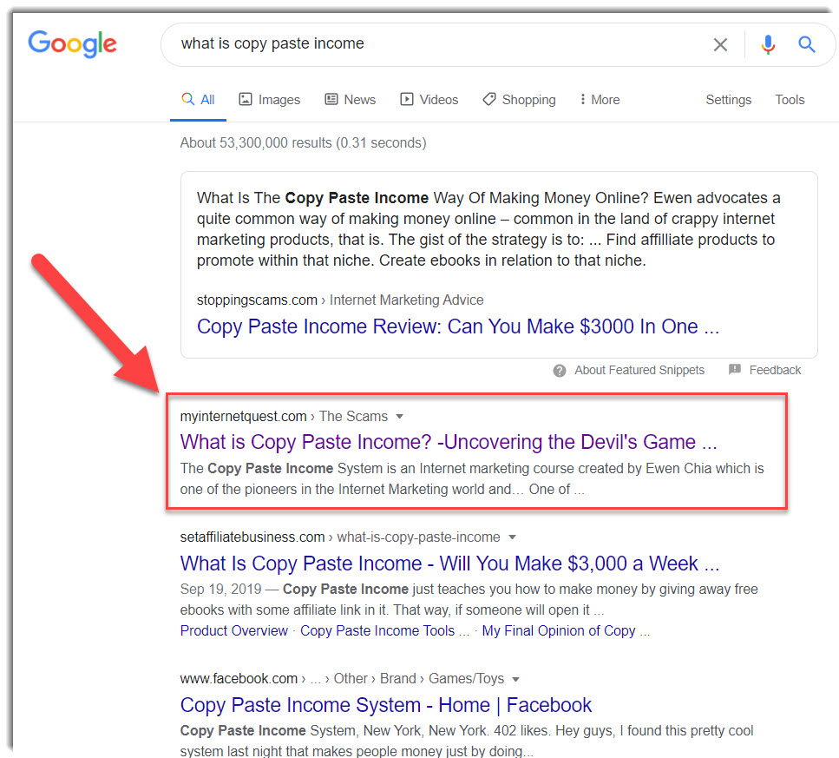Click the Feedback link
Image resolution: width=839 pixels, height=758 pixels.
[x=775, y=370]
